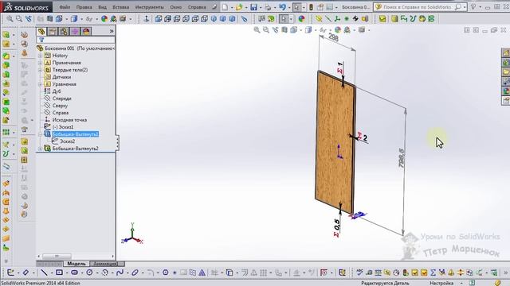Select the Circle sketch tool
The image size is (510, 286).
pos(89,272)
